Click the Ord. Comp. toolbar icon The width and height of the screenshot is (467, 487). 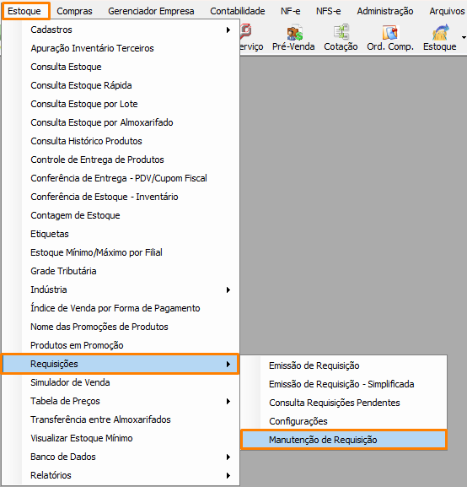[x=390, y=38]
